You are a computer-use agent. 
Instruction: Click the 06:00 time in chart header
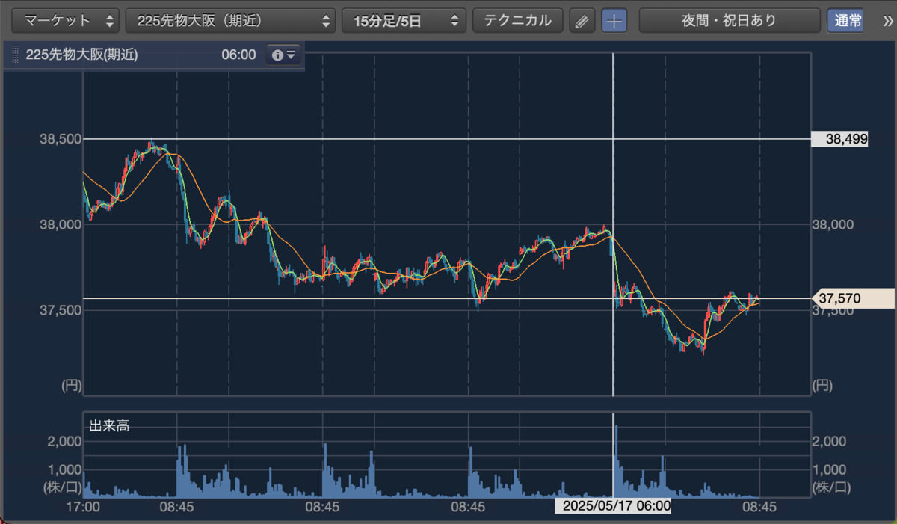pos(238,55)
